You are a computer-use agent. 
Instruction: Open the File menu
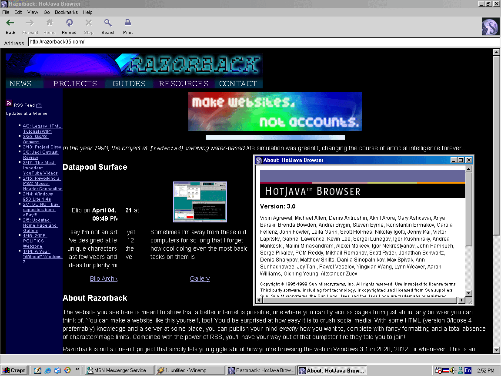pos(6,12)
